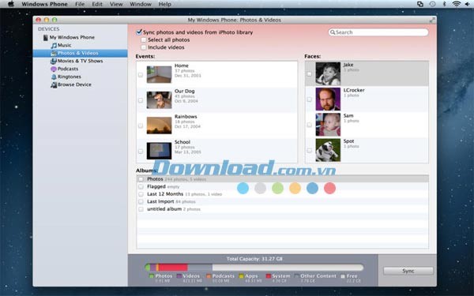Image resolution: width=474 pixels, height=296 pixels.
Task: Click the search magnifier icon
Action: tap(333, 32)
